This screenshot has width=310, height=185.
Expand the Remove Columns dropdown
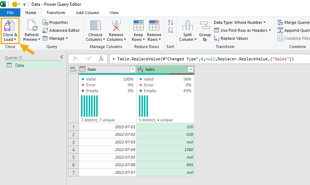[125, 39]
